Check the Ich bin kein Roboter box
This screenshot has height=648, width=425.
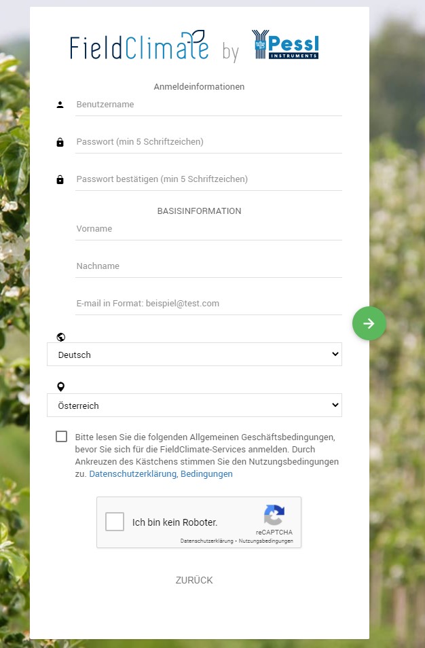pyautogui.click(x=115, y=522)
